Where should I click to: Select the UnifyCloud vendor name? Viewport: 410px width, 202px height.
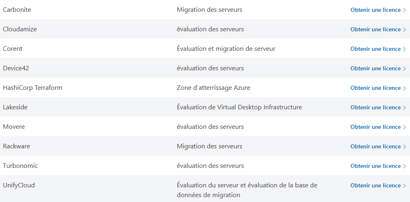pyautogui.click(x=19, y=185)
